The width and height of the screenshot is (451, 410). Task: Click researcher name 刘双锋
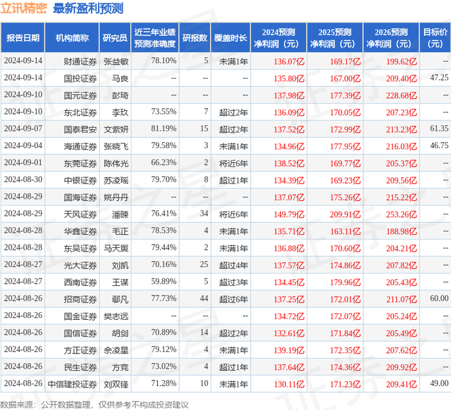[116, 384]
